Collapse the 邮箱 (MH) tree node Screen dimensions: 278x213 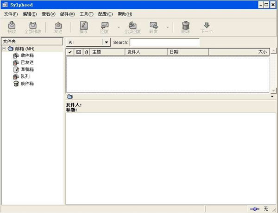click(4, 49)
